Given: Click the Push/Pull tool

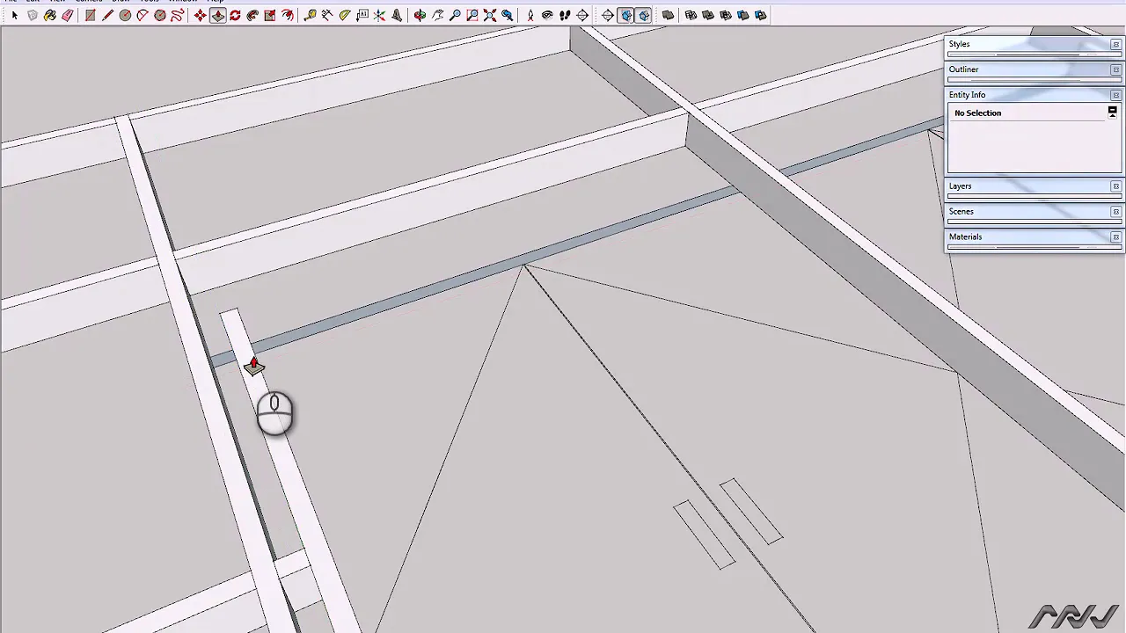Looking at the screenshot, I should (x=218, y=15).
